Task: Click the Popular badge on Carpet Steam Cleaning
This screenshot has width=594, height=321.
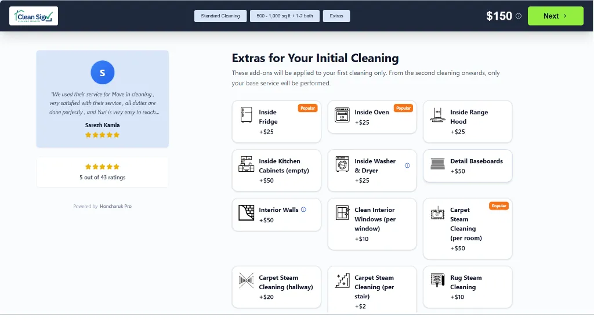Action: point(498,206)
